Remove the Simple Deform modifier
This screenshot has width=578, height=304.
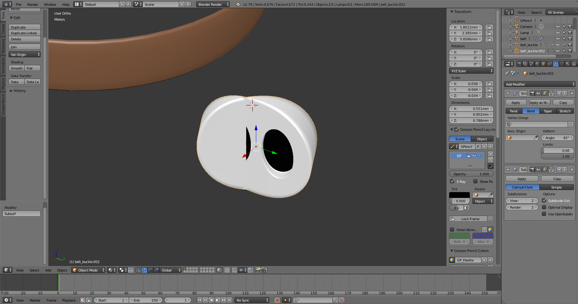[572, 93]
